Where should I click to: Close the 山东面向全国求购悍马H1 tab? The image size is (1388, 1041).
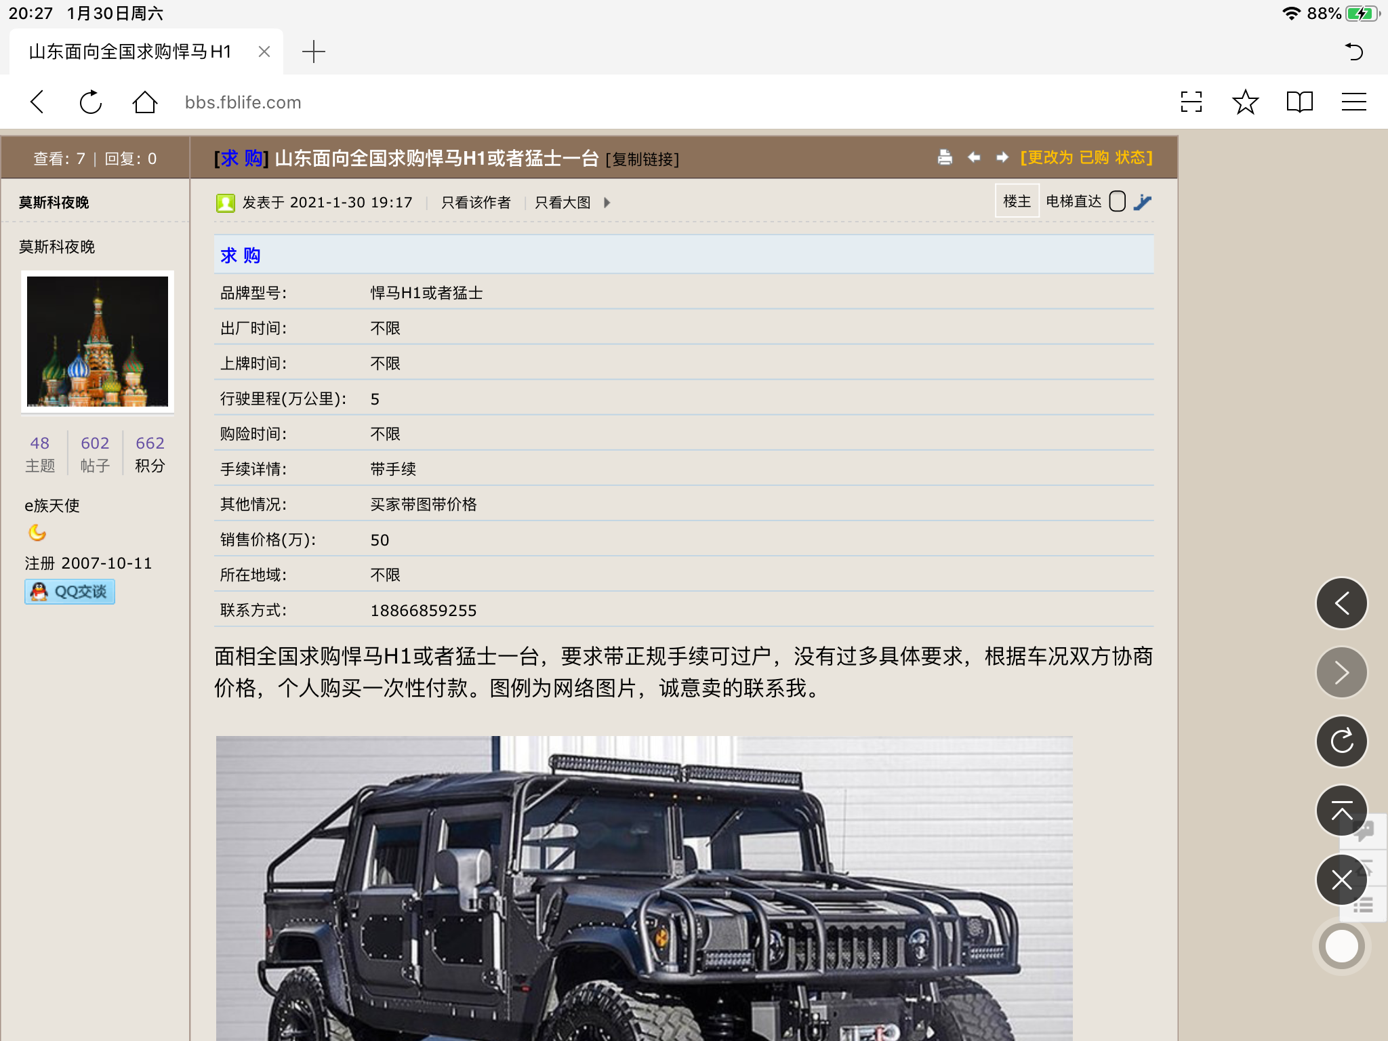coord(264,52)
